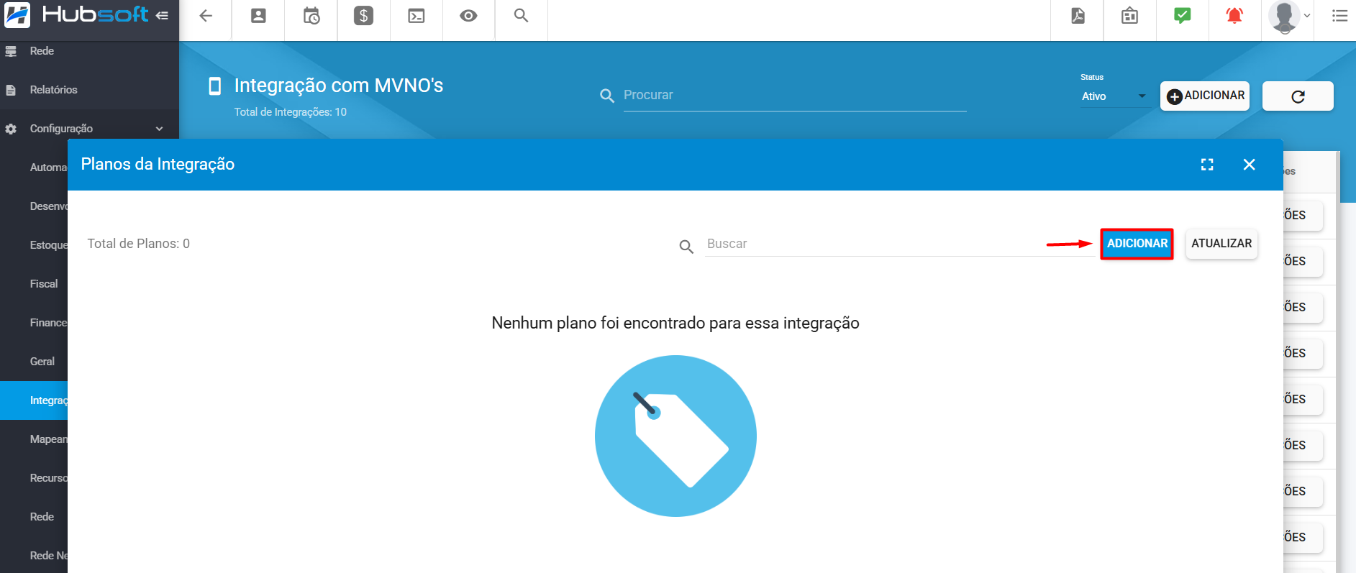
Task: Close the Planos da Integração dialog
Action: [x=1250, y=165]
